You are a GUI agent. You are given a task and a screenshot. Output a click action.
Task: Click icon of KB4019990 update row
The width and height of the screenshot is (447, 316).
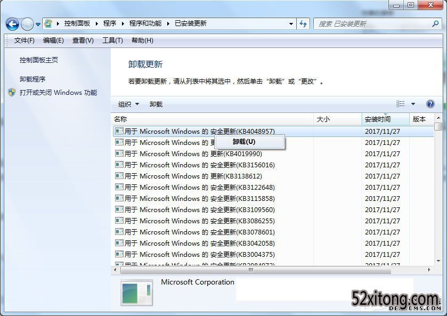(119, 153)
